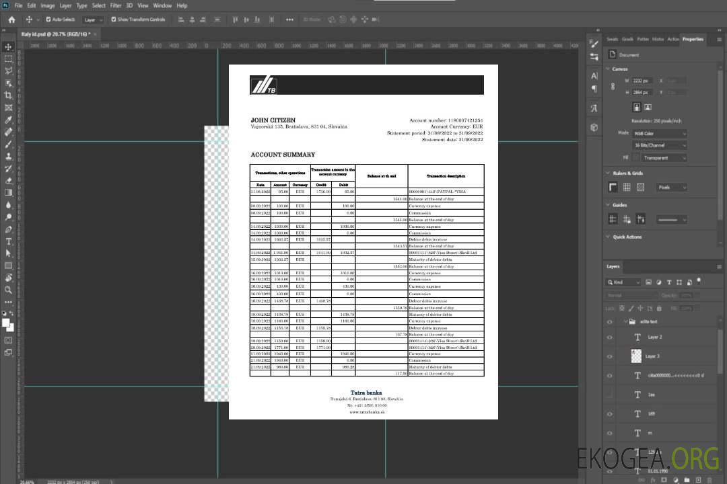The image size is (727, 484).
Task: Select the Eyedropper tool
Action: pos(8,120)
